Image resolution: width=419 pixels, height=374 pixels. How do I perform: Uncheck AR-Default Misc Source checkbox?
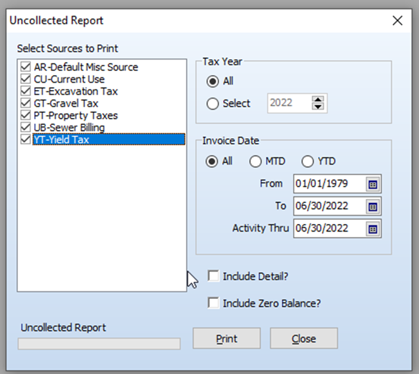26,67
